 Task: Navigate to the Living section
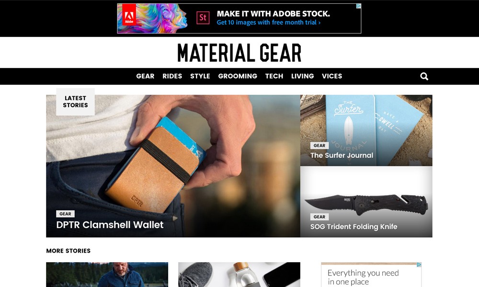pyautogui.click(x=302, y=76)
